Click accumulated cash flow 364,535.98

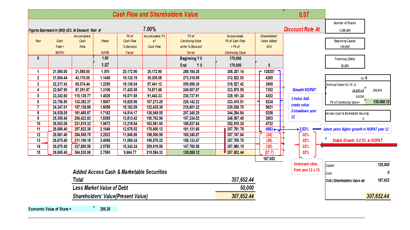(x=82, y=152)
